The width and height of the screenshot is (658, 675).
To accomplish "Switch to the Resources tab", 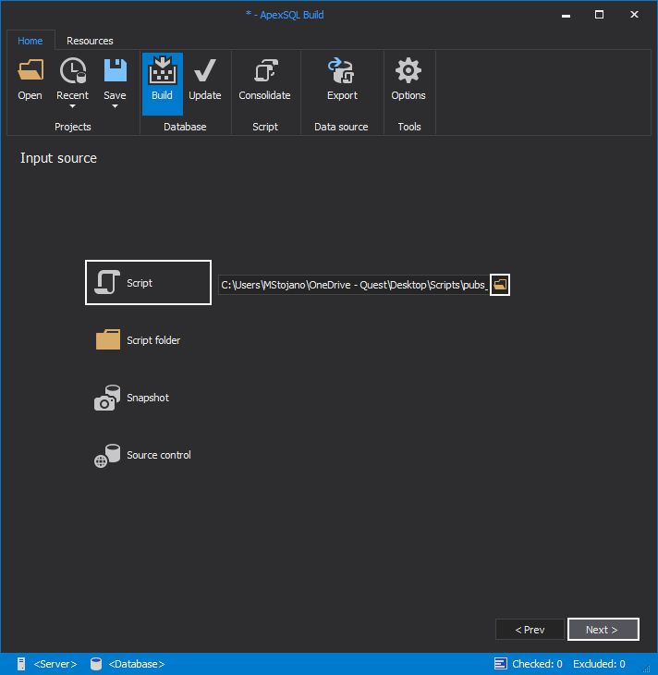I will (x=90, y=41).
